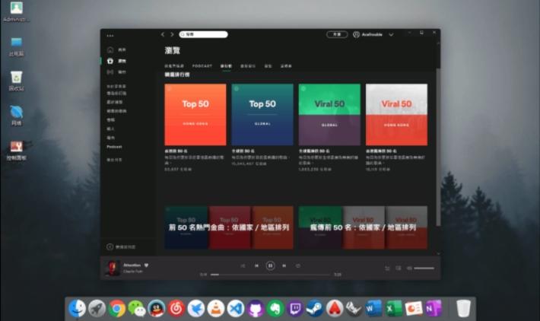Open Finder from the dock
The height and width of the screenshot is (321, 540).
coord(77,308)
